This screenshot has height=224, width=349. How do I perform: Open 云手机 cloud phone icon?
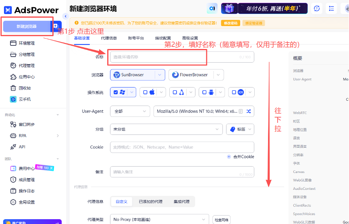(13, 99)
